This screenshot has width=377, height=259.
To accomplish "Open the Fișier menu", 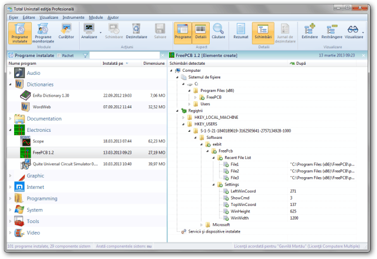I will 14,17.
